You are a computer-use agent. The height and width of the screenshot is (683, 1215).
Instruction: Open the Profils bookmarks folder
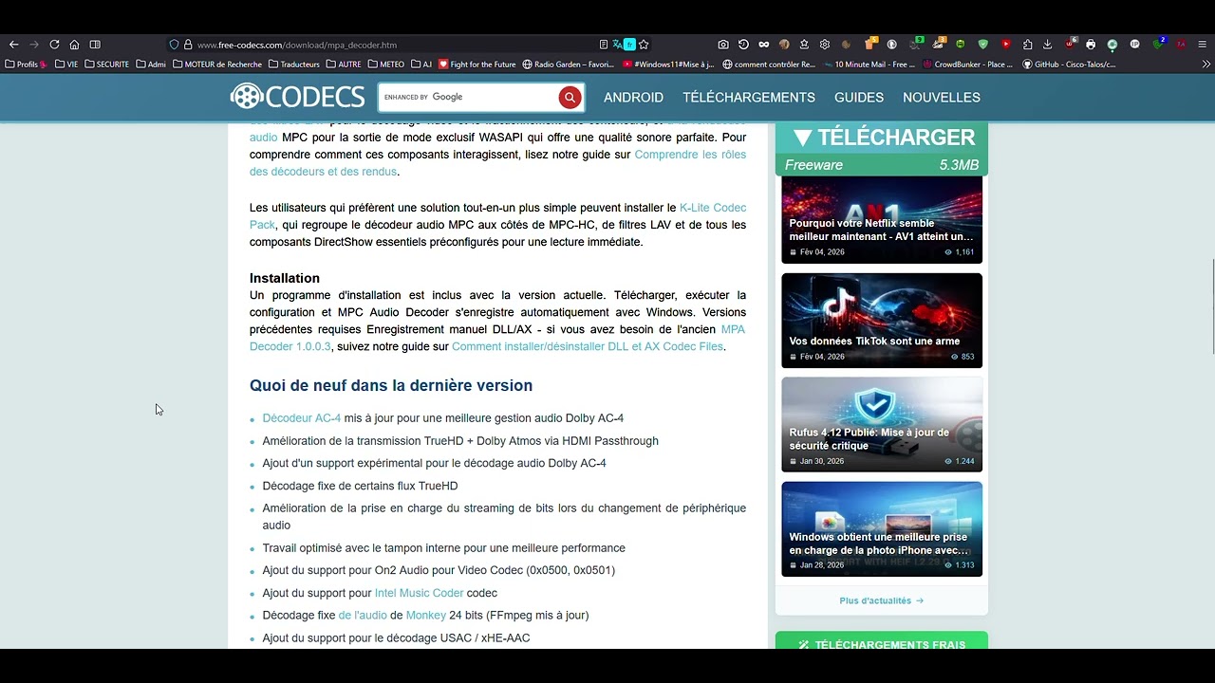[x=26, y=65]
